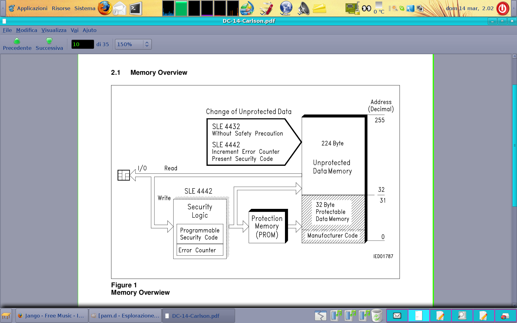Go to next page with Successiva
This screenshot has height=323, width=517.
tap(49, 44)
